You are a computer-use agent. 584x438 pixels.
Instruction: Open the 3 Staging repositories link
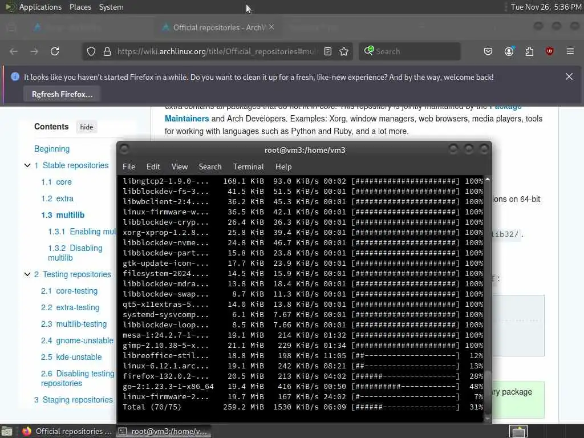74,400
